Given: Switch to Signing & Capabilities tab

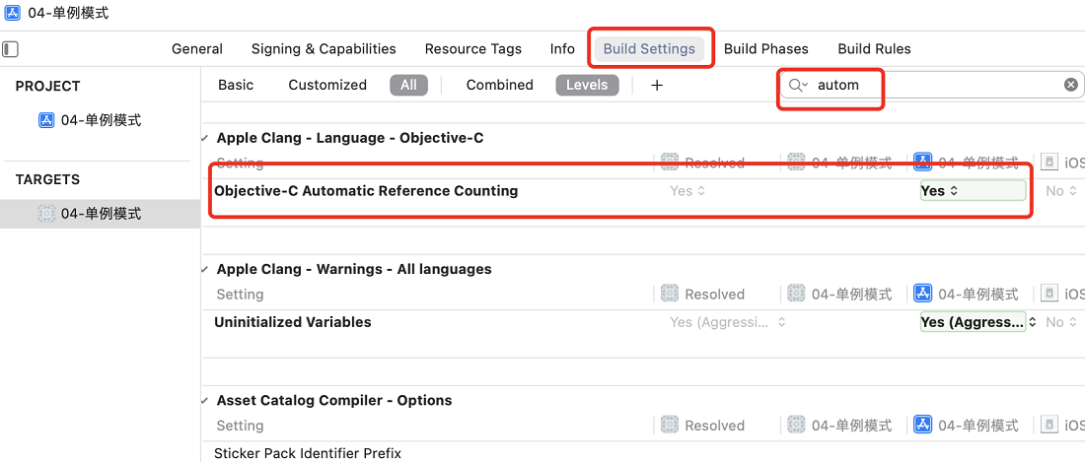Looking at the screenshot, I should (x=324, y=49).
